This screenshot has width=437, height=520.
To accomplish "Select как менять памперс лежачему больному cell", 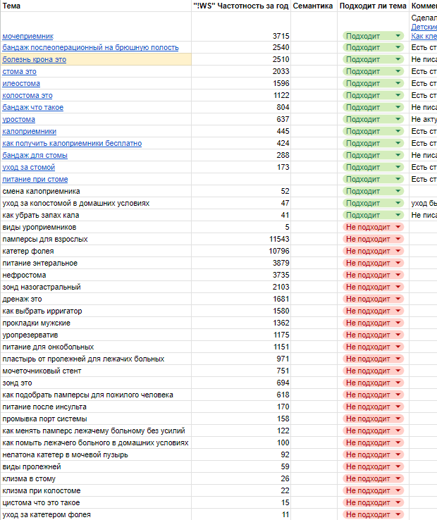I will [x=96, y=431].
